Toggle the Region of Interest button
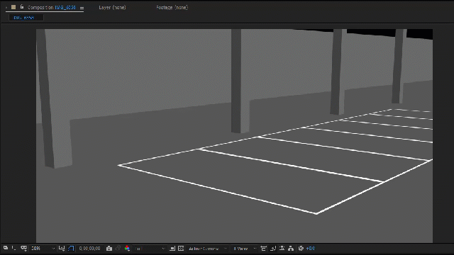Screen dimensions: 454x255 pos(172,249)
